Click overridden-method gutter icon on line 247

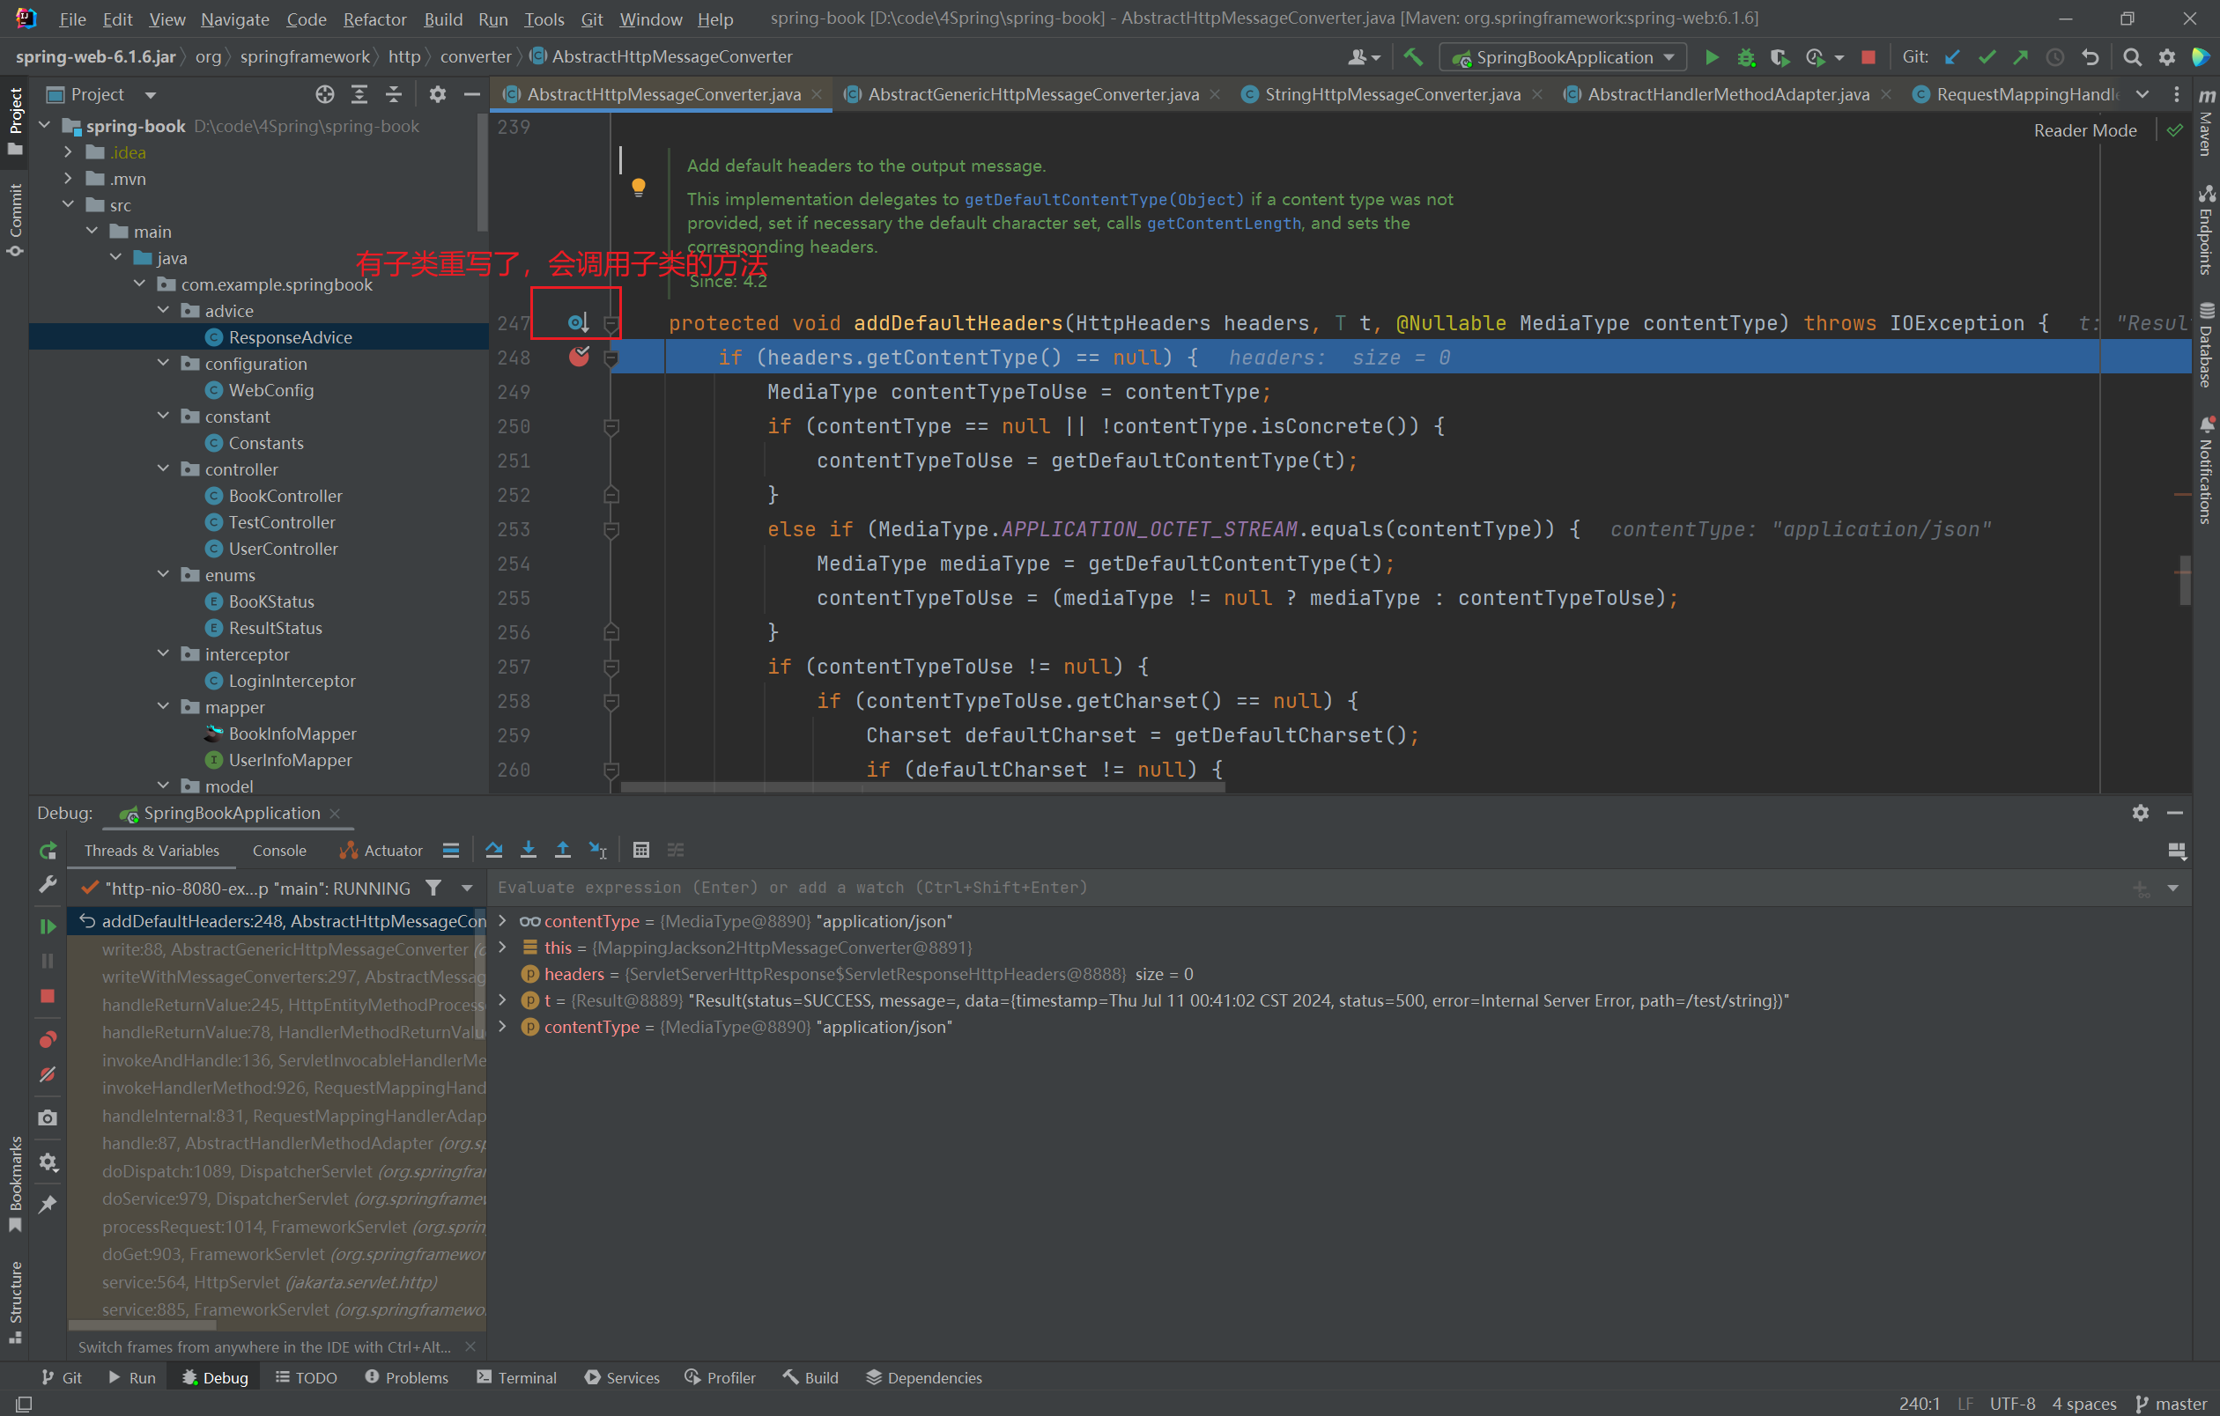point(578,322)
